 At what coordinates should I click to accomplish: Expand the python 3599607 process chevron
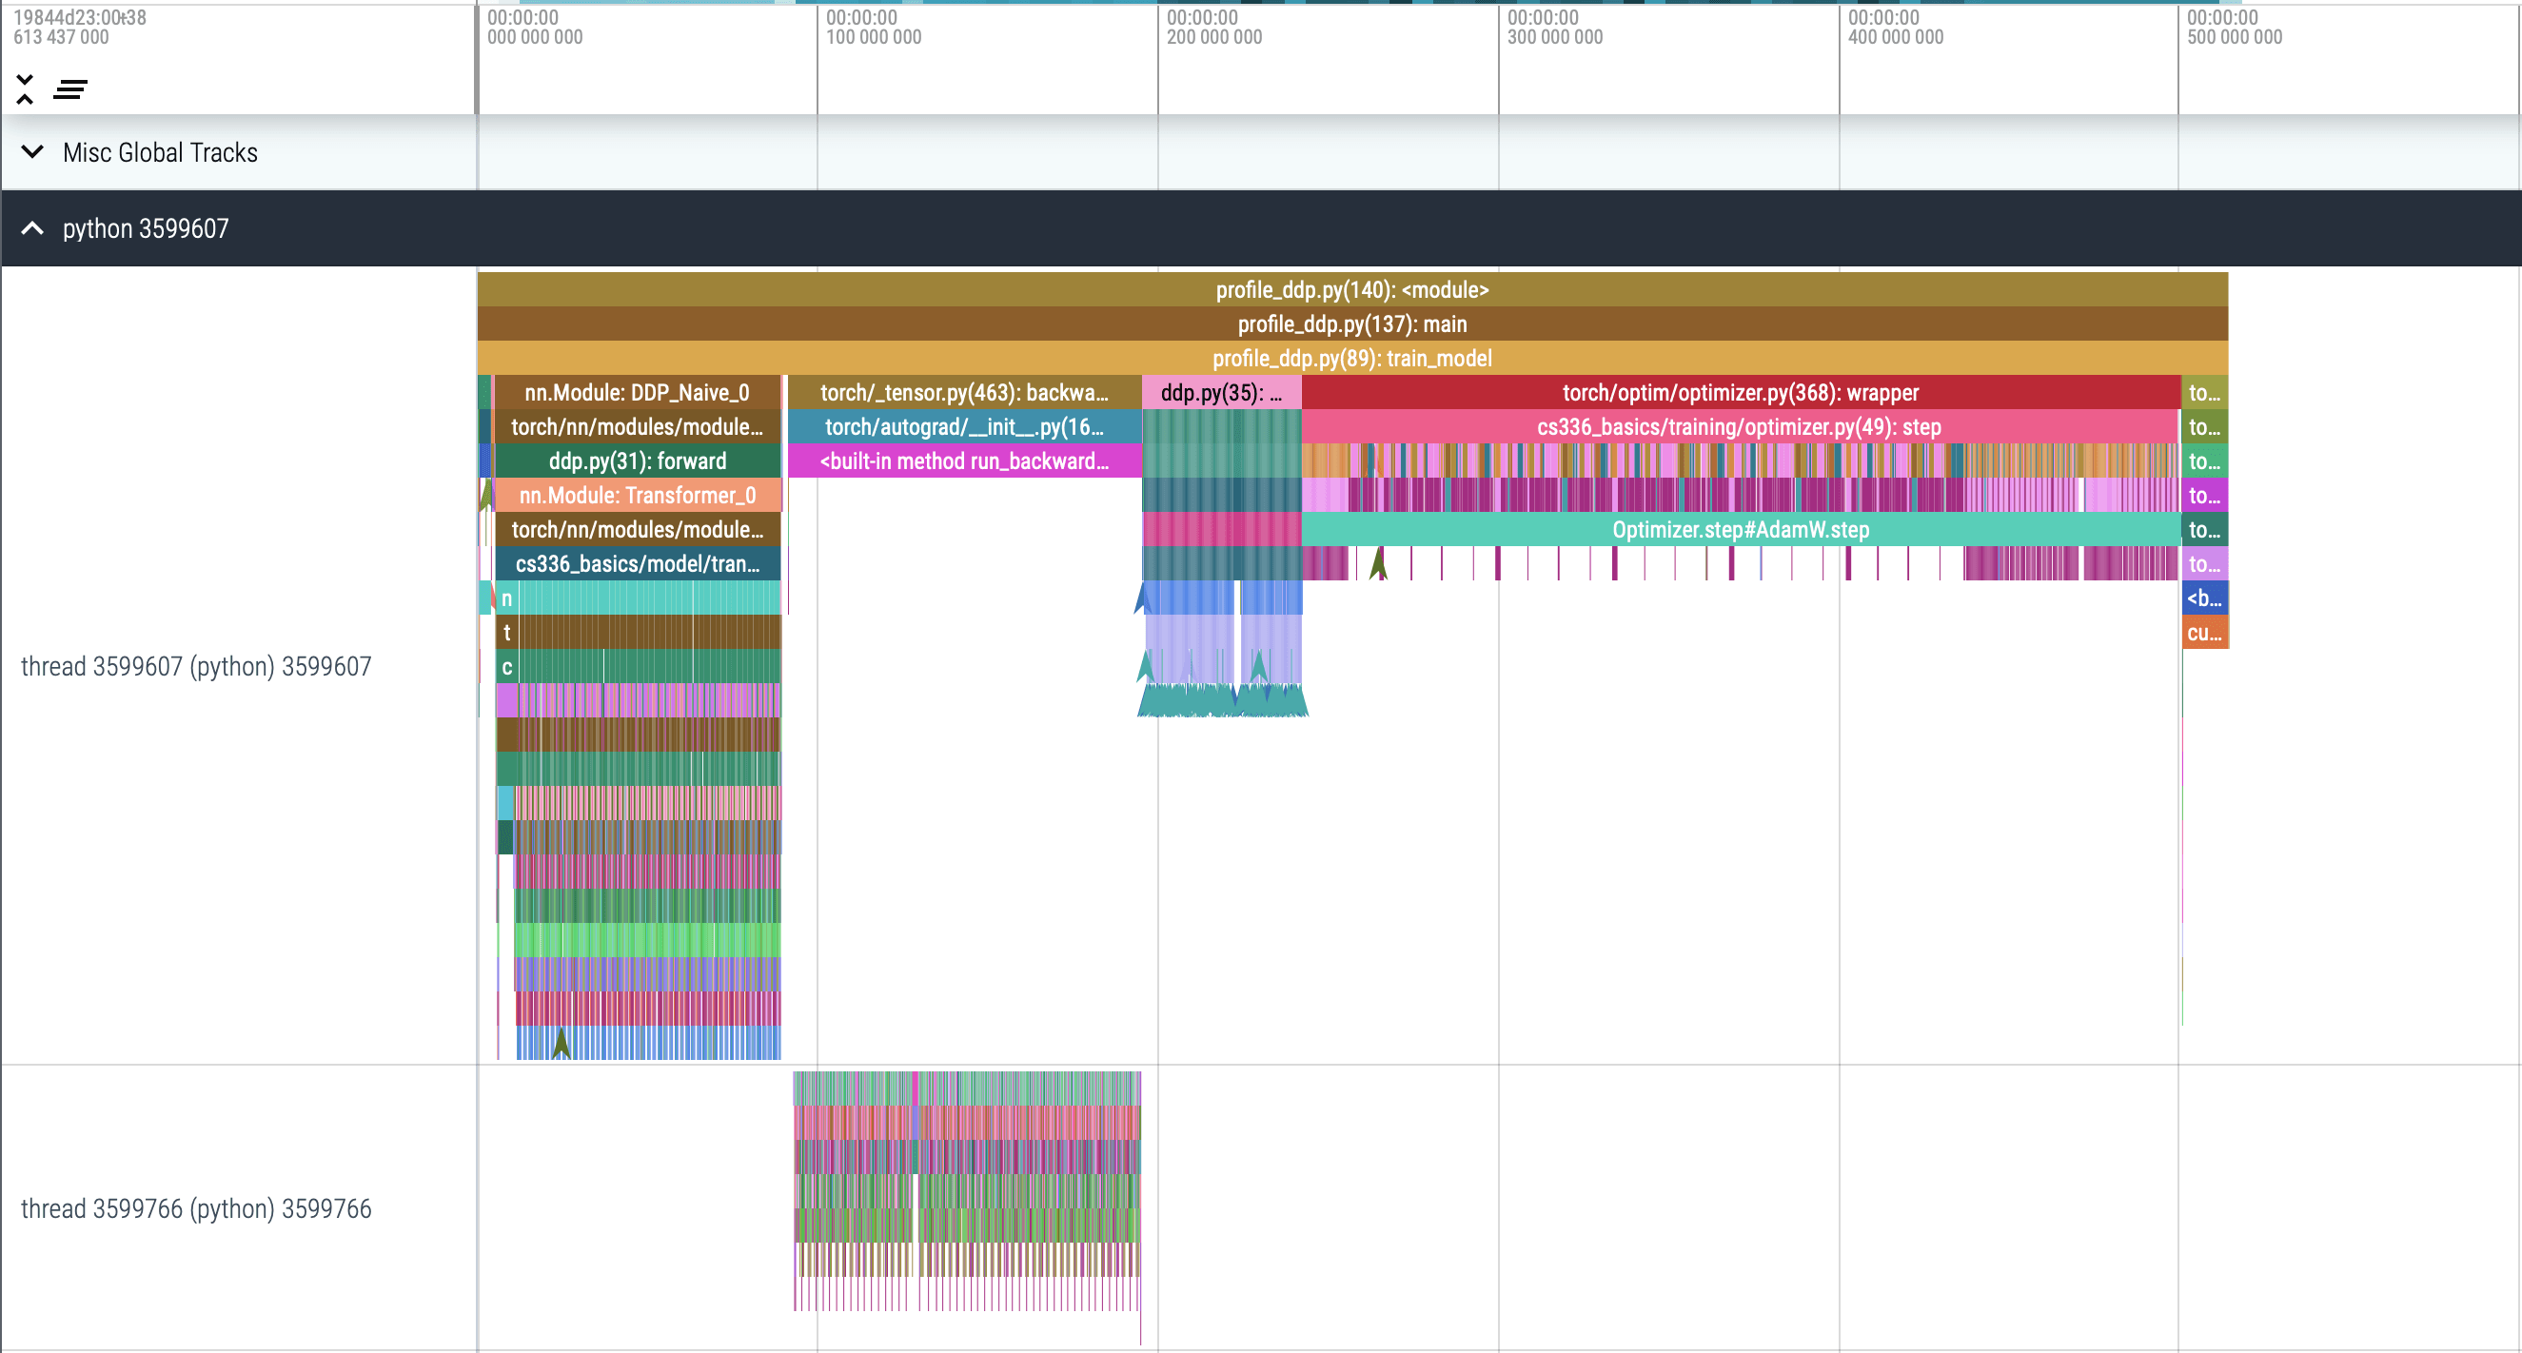(32, 228)
